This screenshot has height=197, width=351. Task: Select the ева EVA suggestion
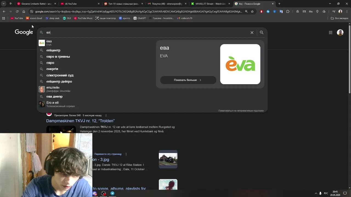96,43
